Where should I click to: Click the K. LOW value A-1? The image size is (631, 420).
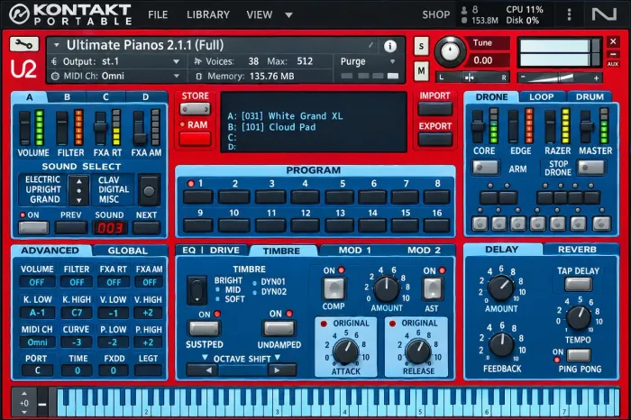point(37,313)
